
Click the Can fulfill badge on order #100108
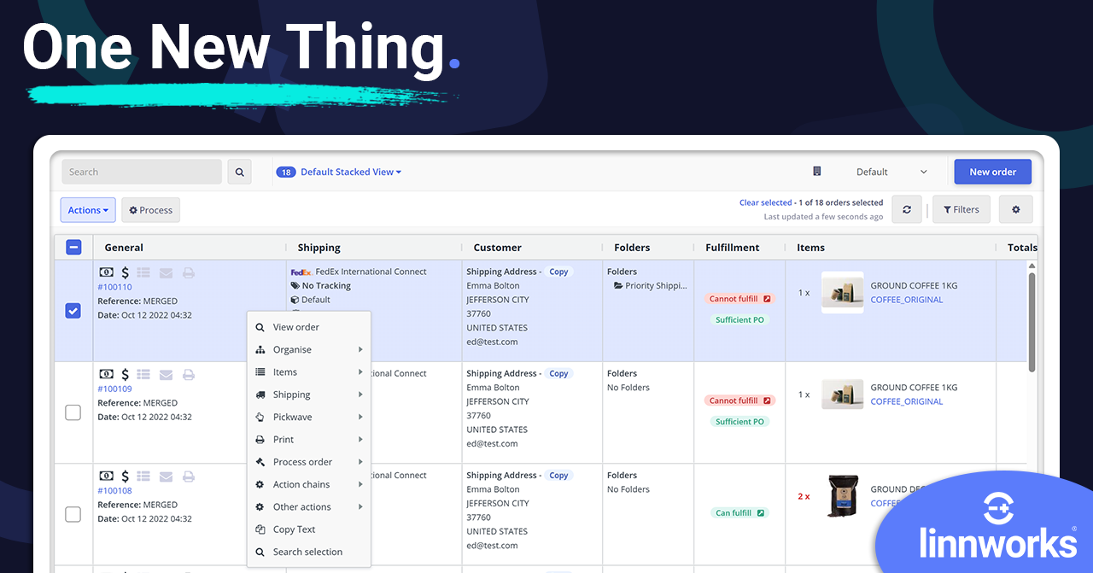coord(739,513)
